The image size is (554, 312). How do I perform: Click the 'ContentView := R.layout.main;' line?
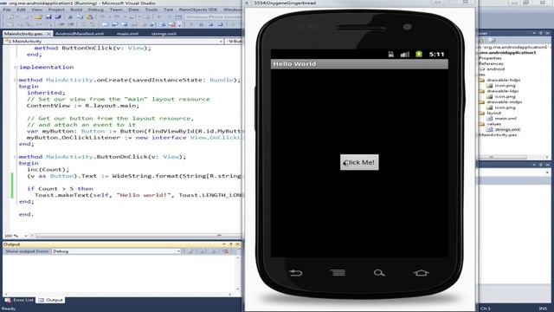tap(83, 106)
